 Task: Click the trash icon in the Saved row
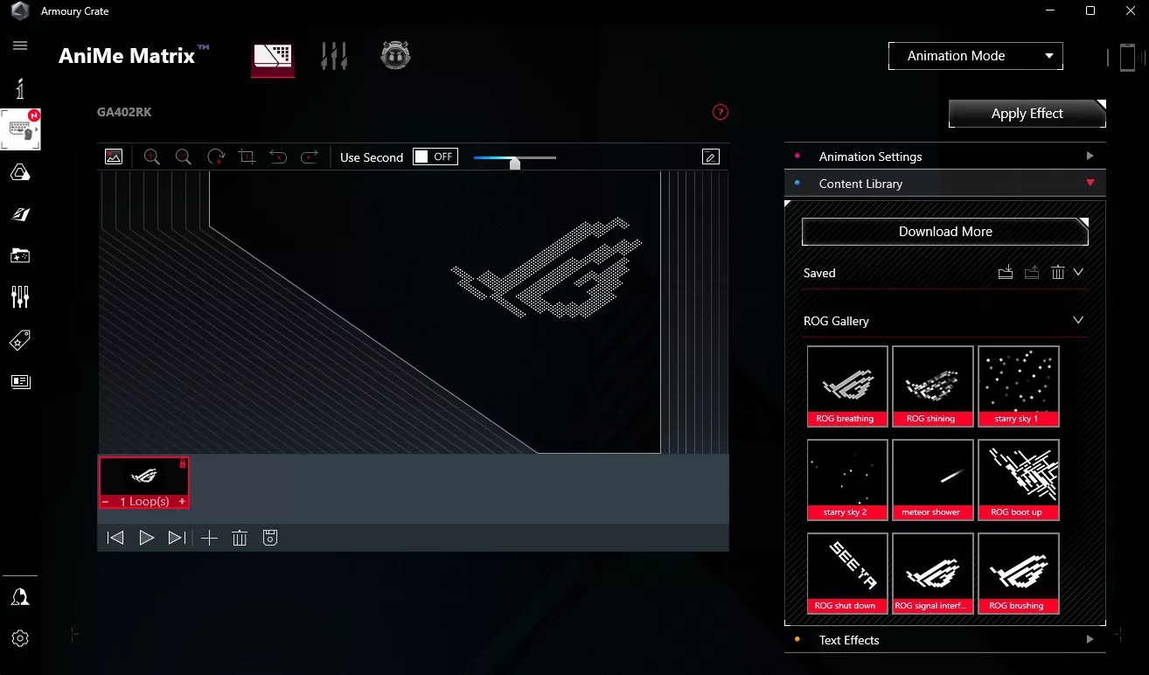coord(1058,273)
